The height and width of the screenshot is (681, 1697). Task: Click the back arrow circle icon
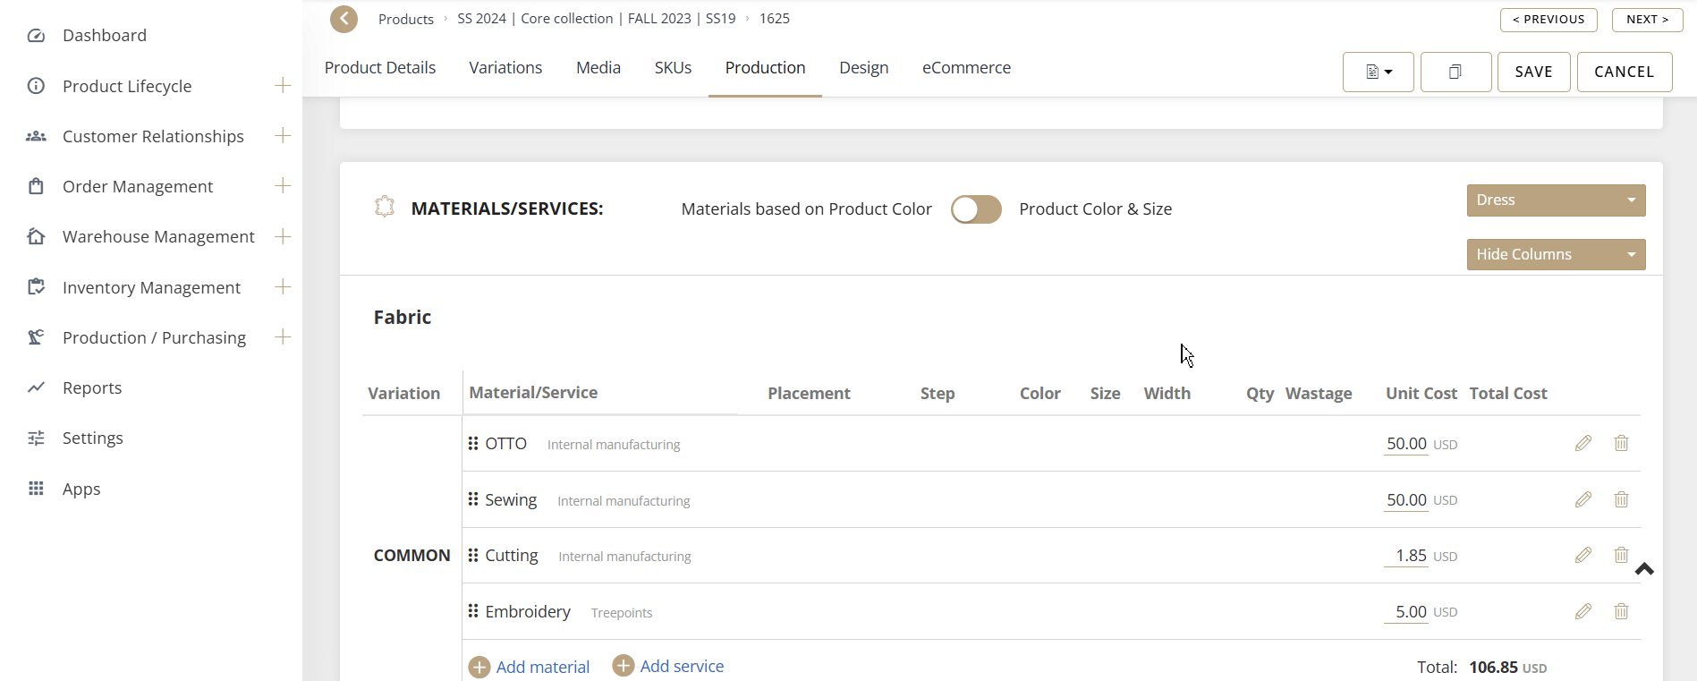344,19
